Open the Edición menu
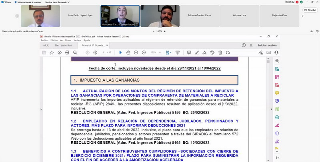This screenshot has height=162, width=320. pyautogui.click(x=54, y=40)
